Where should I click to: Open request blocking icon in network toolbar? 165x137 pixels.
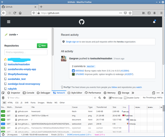105,98
